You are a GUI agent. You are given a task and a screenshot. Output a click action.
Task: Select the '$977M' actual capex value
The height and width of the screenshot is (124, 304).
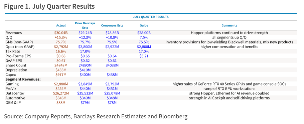click(61, 74)
